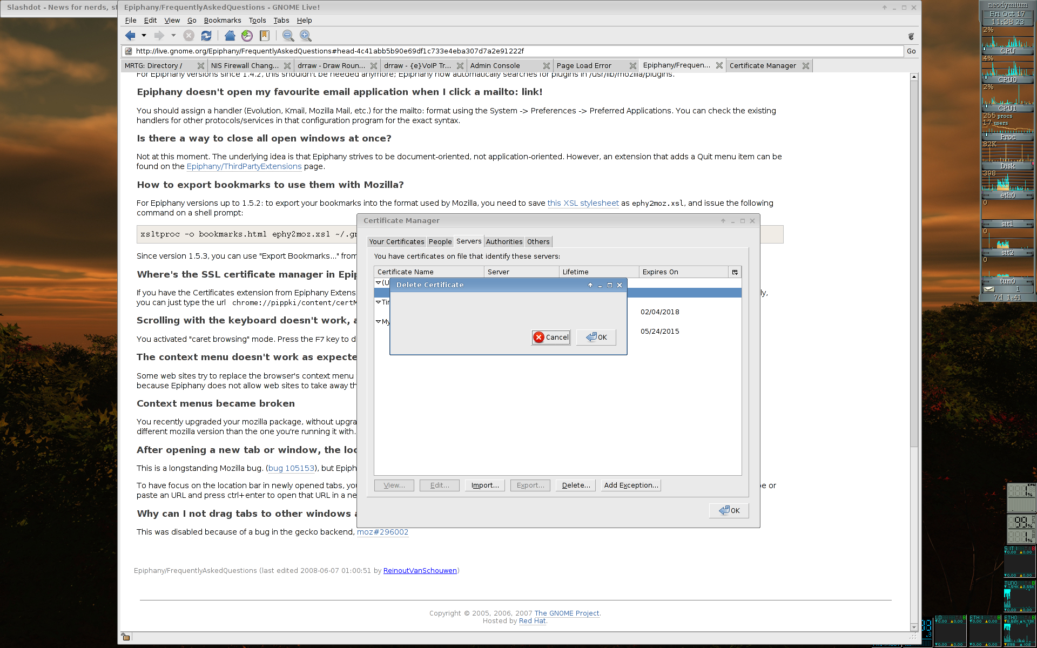The width and height of the screenshot is (1037, 648).
Task: Collapse the My... certificate tree group
Action: pos(378,321)
